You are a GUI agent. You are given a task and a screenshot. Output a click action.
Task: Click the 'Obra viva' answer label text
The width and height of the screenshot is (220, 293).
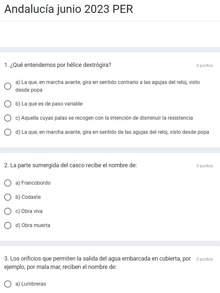(x=29, y=211)
